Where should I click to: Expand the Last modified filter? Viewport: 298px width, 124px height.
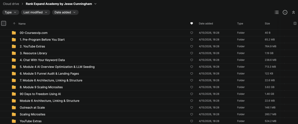(36, 12)
